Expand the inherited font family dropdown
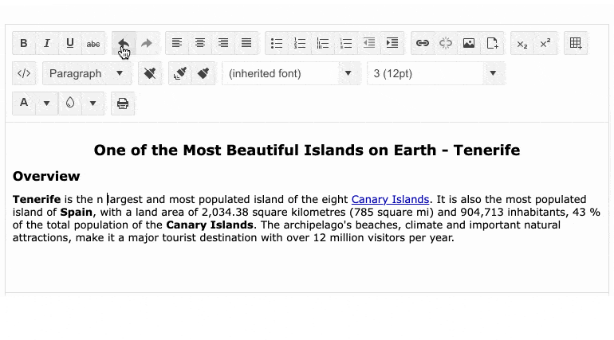The width and height of the screenshot is (614, 340). click(x=291, y=73)
